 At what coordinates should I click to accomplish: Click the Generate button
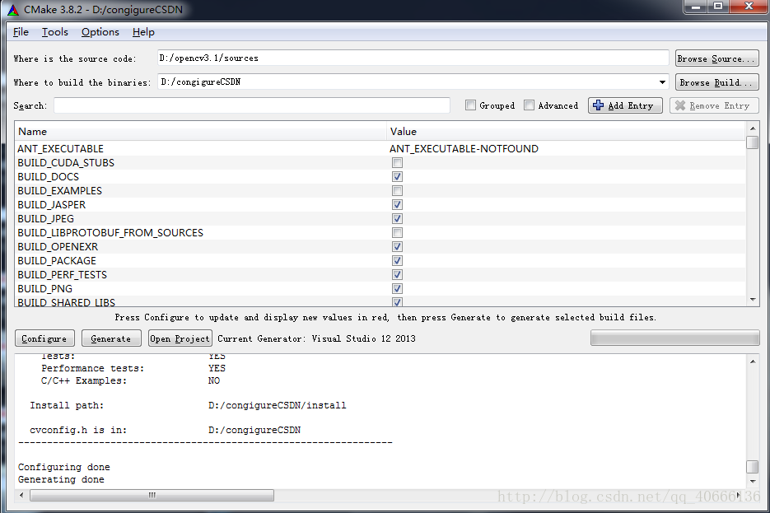tap(111, 338)
